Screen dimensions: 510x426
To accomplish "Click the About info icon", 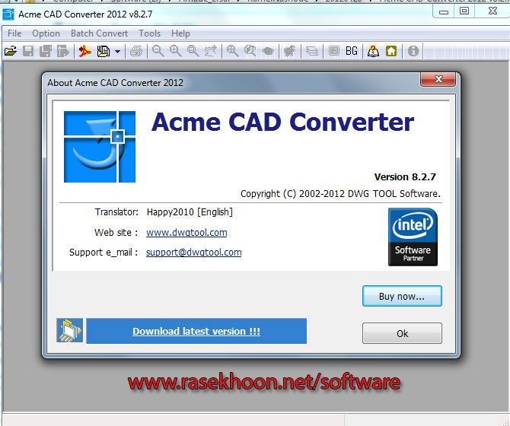I will (413, 51).
